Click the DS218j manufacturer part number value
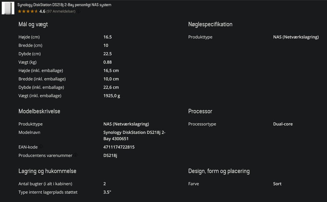Image resolution: width=327 pixels, height=202 pixels. [110, 155]
